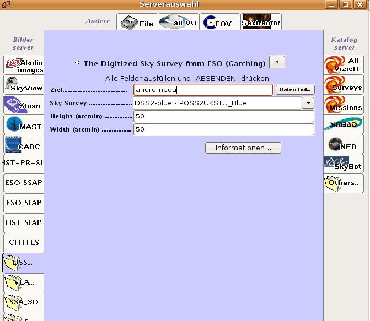370x321 pixels.
Task: Select the SkyView image server
Action: (23, 85)
